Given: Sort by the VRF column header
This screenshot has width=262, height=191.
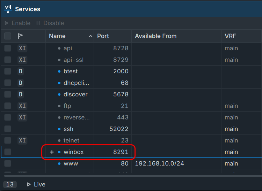Looking at the screenshot, I should click(x=242, y=36).
